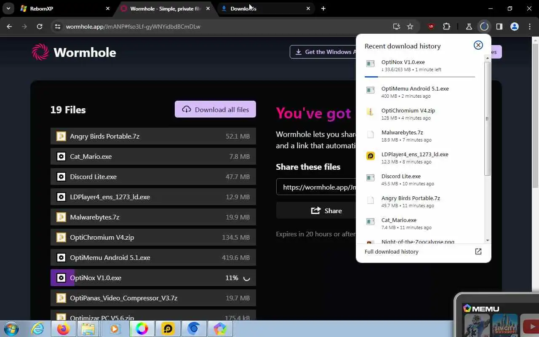Click the Wormhole share link field
539x337 pixels.
pyautogui.click(x=316, y=187)
